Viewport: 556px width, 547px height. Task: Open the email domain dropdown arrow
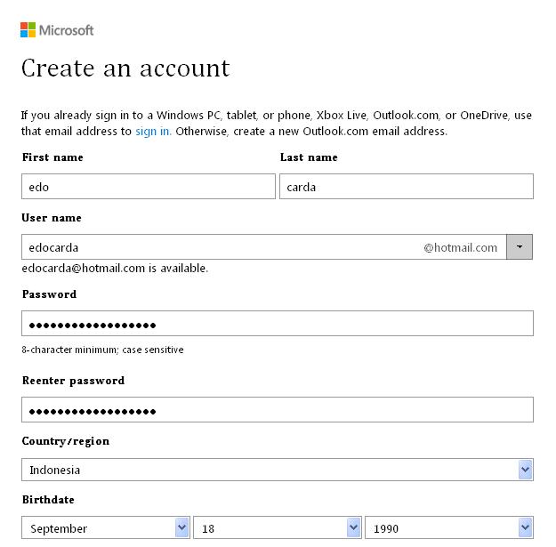coord(520,247)
